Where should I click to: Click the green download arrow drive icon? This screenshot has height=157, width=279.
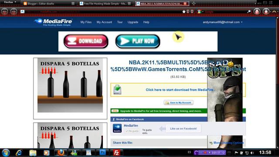point(117,90)
